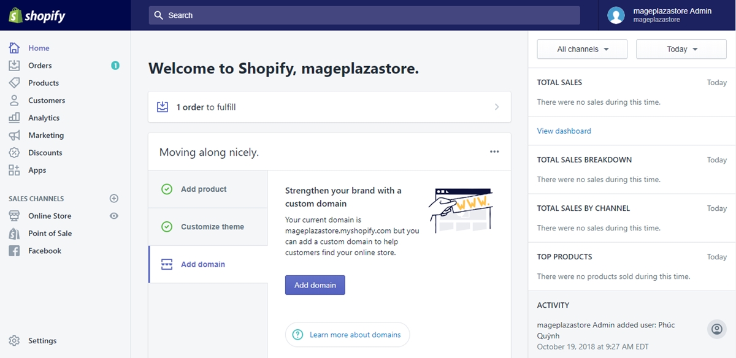The height and width of the screenshot is (358, 736).
Task: Open the 1 order to fulfill card
Action: coord(329,107)
